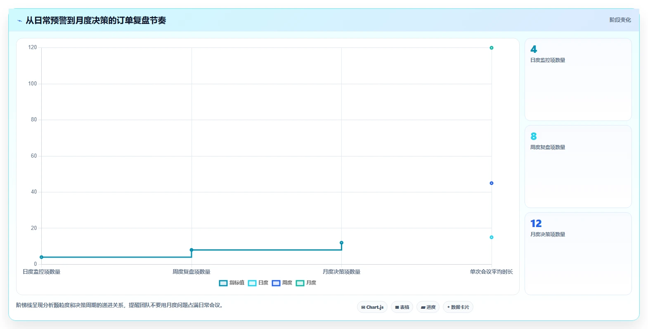Toggle the 指标值 legend swatch
Image resolution: width=648 pixels, height=329 pixels.
pyautogui.click(x=223, y=283)
